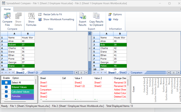The height and width of the screenshot is (112, 181).
Task: Go to last sheet in left pane navigation
Action: (13, 73)
